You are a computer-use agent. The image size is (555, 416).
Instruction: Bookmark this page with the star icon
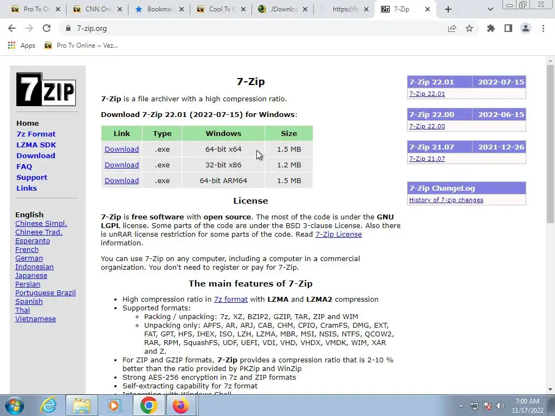(x=469, y=28)
